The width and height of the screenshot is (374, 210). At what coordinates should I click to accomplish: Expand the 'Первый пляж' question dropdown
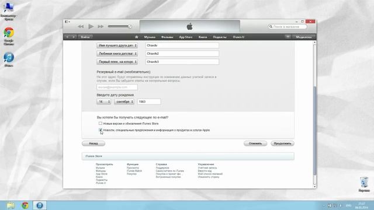(x=117, y=62)
